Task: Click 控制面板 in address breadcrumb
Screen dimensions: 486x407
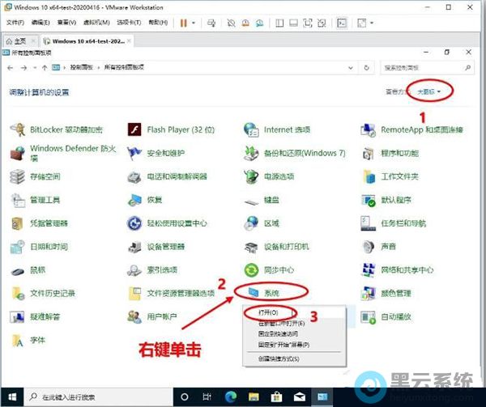Action: click(79, 67)
